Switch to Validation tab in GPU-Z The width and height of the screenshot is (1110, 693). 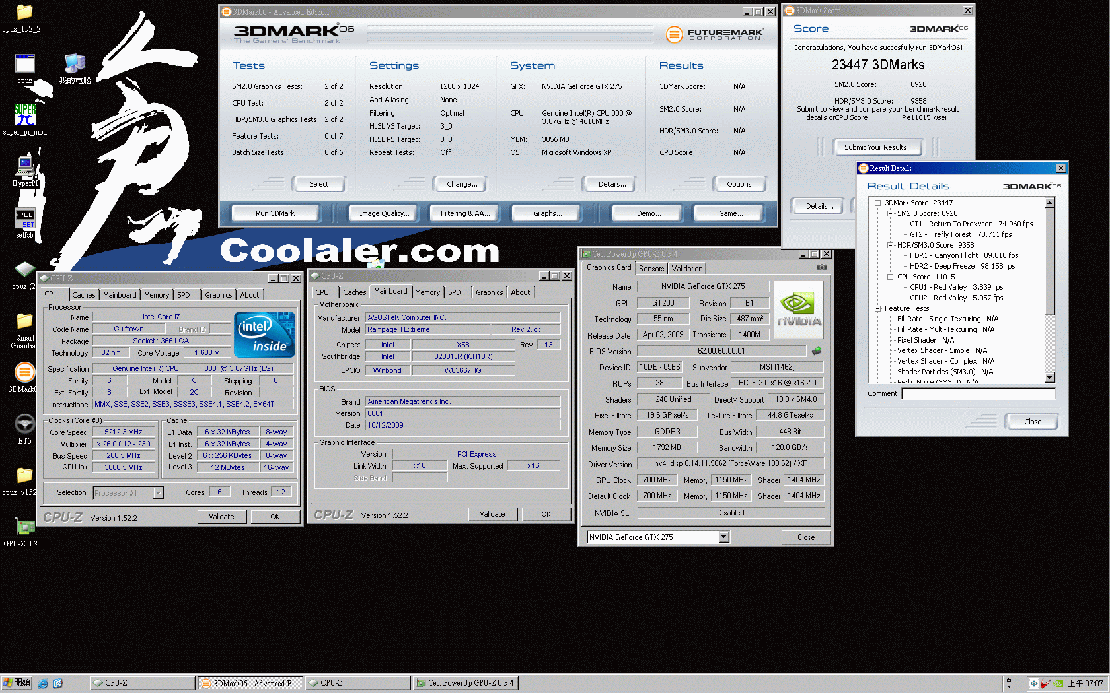(x=687, y=269)
